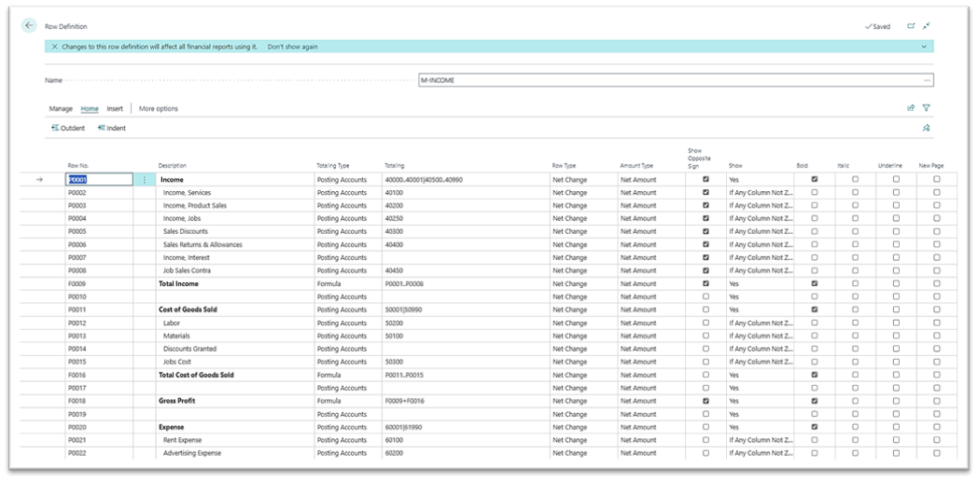Switch to the Insert tab

(115, 109)
